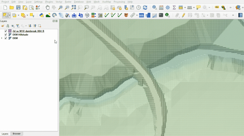Select the DEM Hillshade layer name

[x=20, y=35]
